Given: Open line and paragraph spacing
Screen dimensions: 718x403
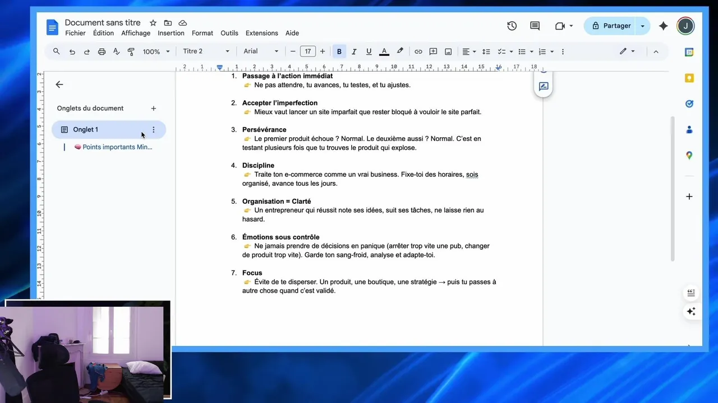Looking at the screenshot, I should point(486,51).
